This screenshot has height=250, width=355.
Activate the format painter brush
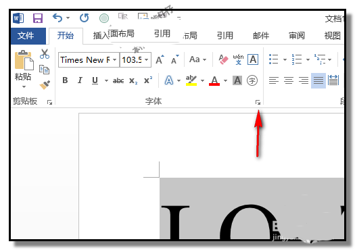(x=45, y=85)
